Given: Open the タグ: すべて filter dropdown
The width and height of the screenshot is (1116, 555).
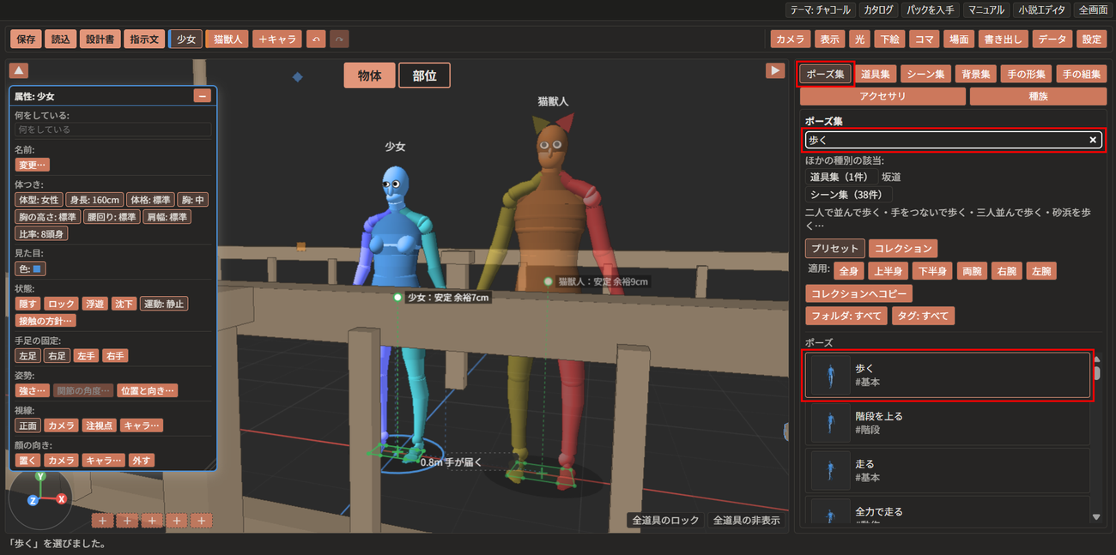Looking at the screenshot, I should tap(924, 317).
